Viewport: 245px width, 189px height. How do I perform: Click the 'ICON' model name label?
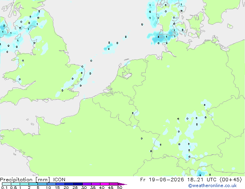[59, 180]
